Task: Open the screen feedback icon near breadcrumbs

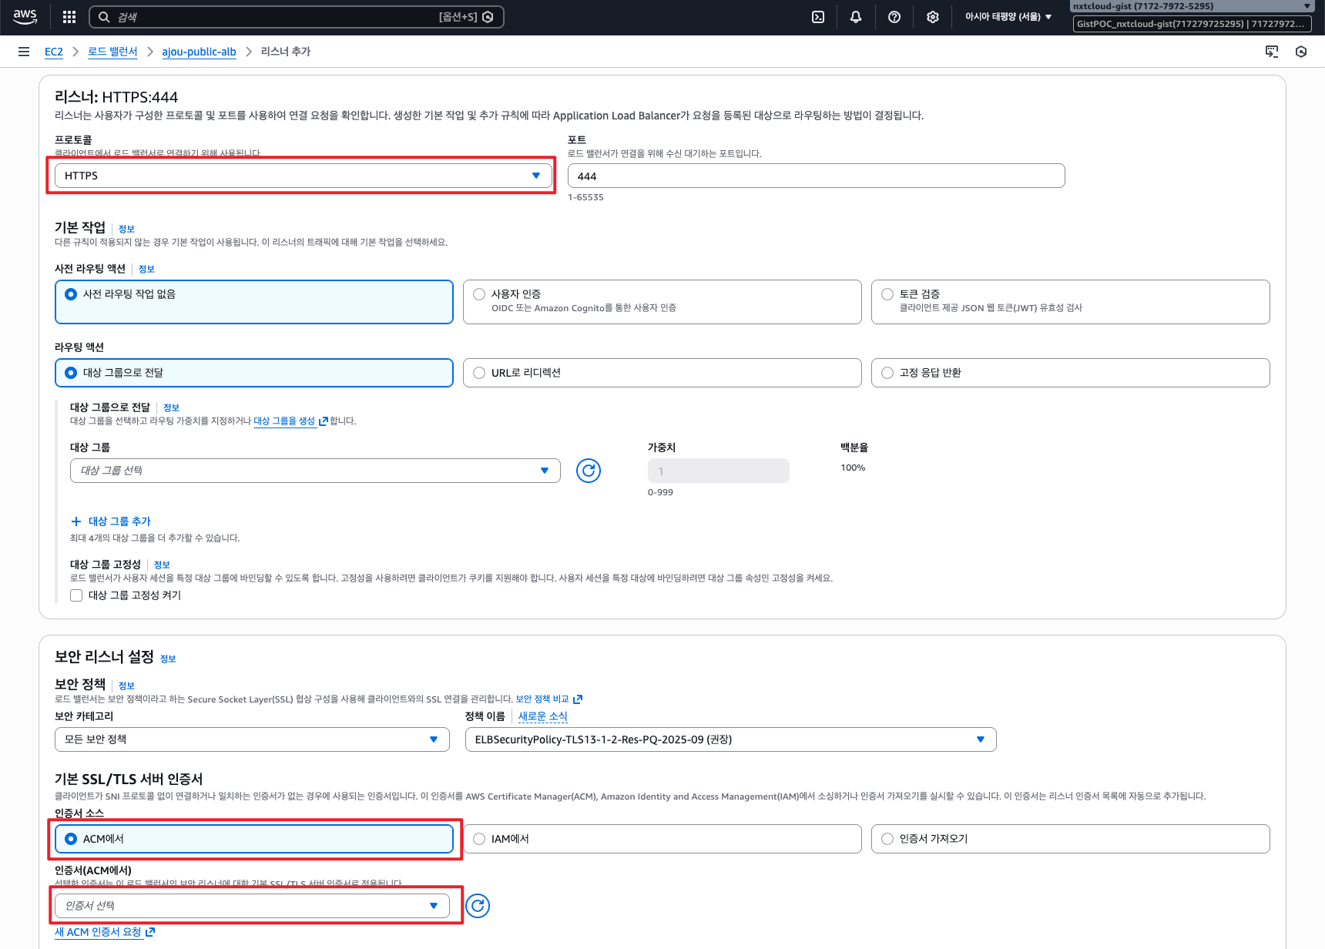Action: [1272, 52]
